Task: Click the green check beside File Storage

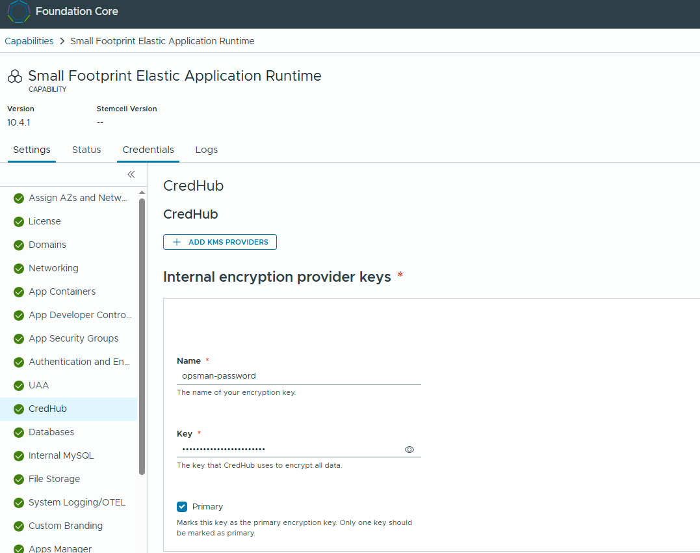Action: click(19, 479)
